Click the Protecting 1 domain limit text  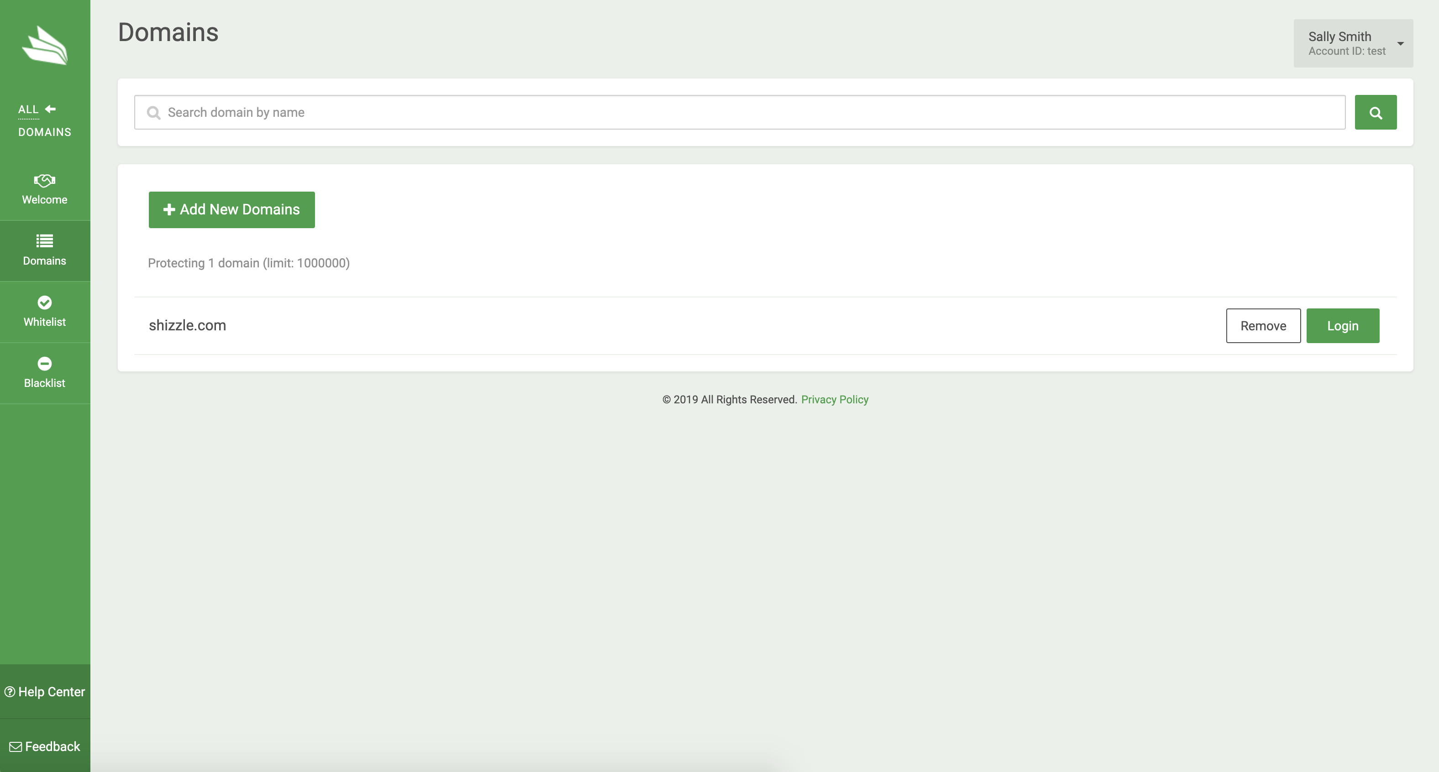[x=249, y=263]
